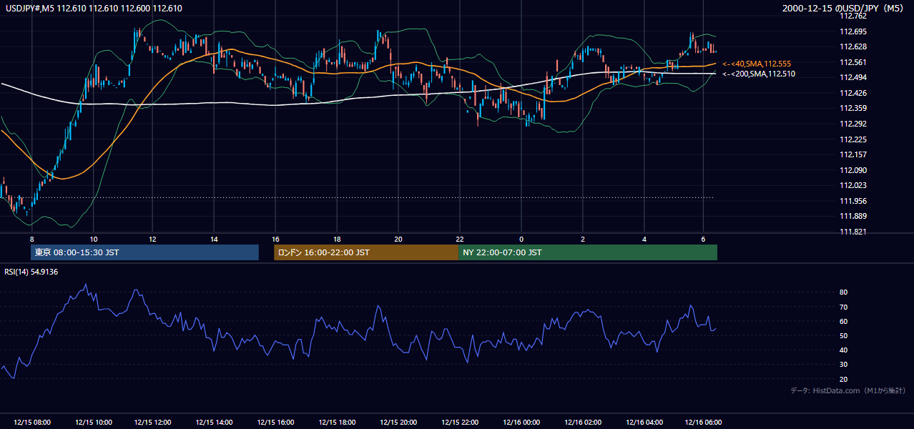Click the 112.762 price axis label
Viewport: 914px width, 429px height.
pos(852,16)
